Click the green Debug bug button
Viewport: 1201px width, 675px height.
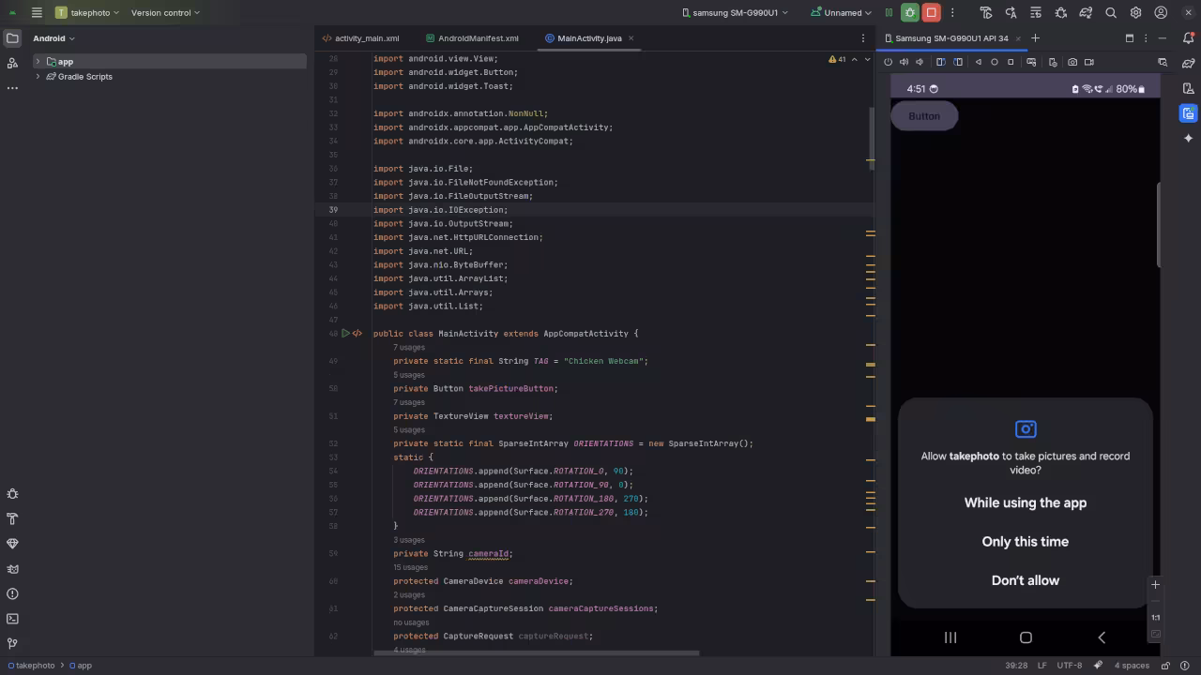[x=909, y=13]
